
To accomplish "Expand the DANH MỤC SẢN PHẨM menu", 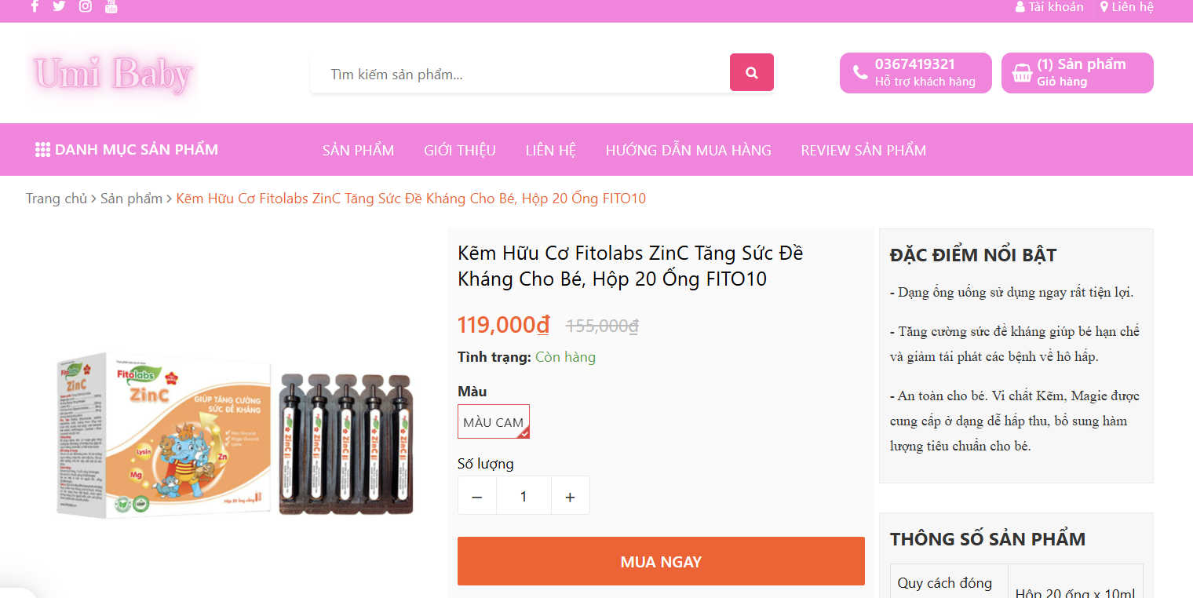I will tap(126, 149).
